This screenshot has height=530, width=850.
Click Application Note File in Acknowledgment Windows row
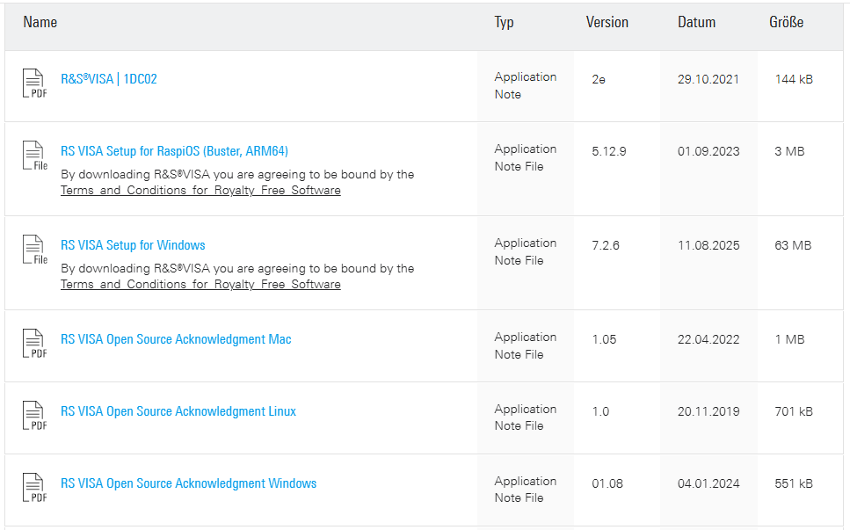[526, 490]
